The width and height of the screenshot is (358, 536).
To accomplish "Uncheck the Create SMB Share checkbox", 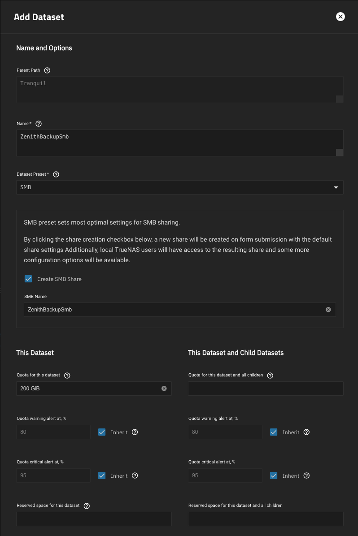I will [28, 279].
